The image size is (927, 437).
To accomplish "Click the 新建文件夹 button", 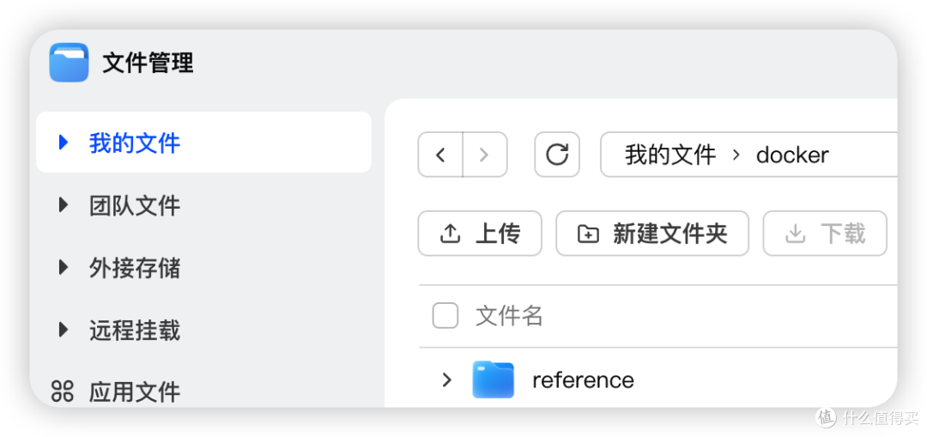I will (652, 234).
